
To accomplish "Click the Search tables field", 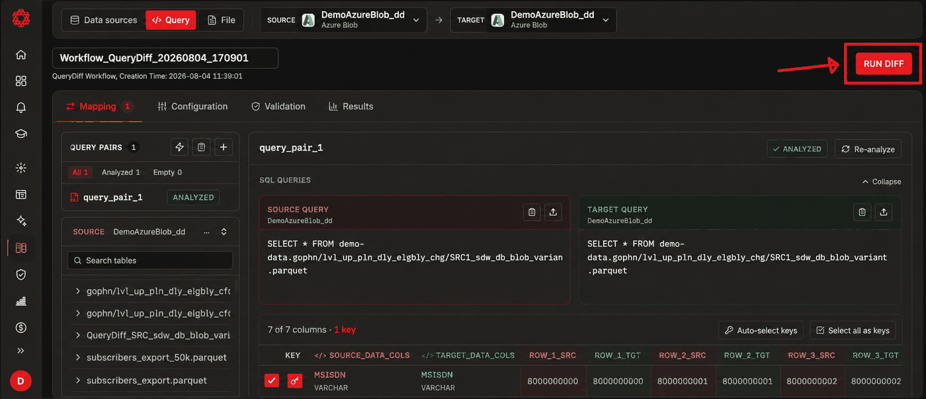I will pos(150,260).
